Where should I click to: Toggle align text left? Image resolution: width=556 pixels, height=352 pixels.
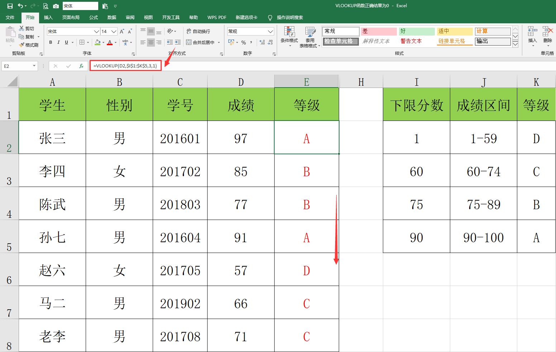click(143, 42)
